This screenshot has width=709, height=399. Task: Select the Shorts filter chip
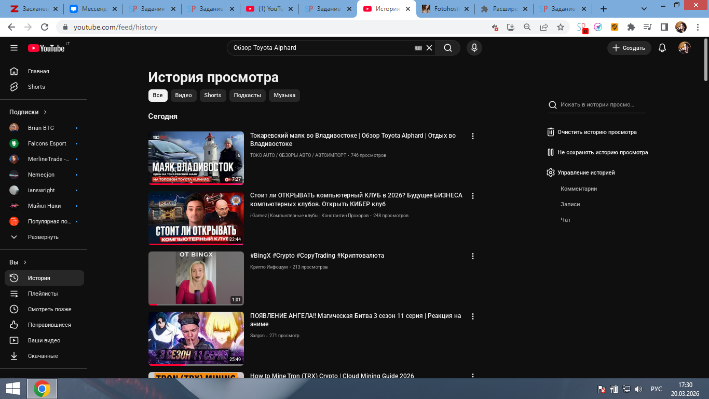click(213, 95)
